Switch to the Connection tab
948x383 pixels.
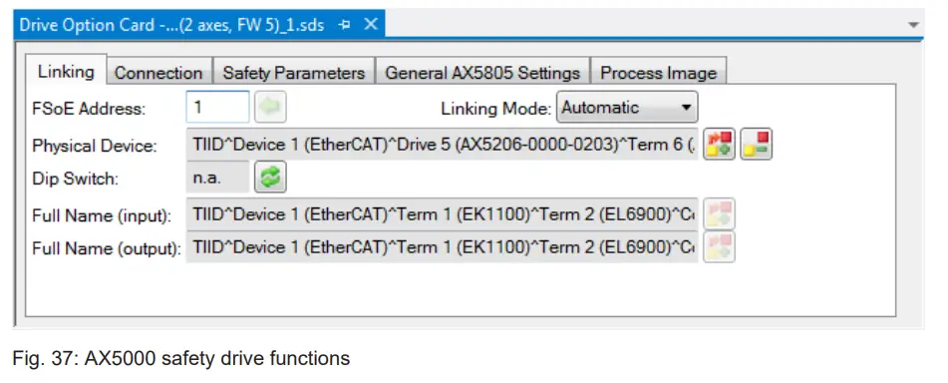point(158,73)
